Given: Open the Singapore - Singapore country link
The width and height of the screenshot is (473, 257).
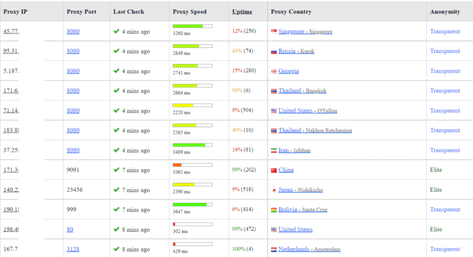Looking at the screenshot, I should point(305,31).
